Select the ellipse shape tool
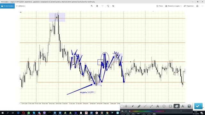Screen dimensions: 205x115 point(164,106)
